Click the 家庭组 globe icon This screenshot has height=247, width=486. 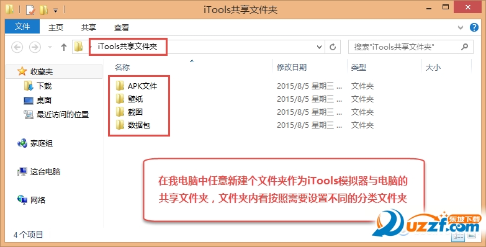(x=22, y=143)
